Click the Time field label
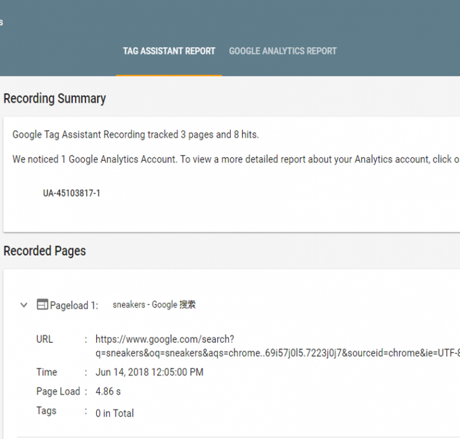The image size is (460, 439). coord(46,372)
